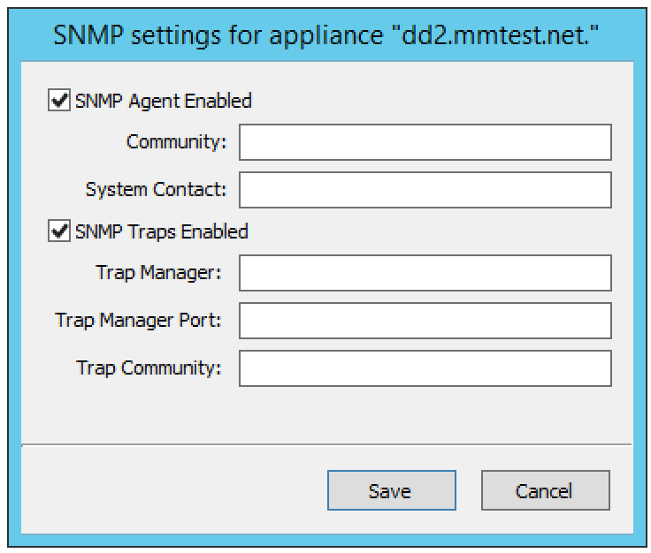Uncheck the SNMP Agent Enabled checkbox
The height and width of the screenshot is (553, 651).
(x=59, y=101)
